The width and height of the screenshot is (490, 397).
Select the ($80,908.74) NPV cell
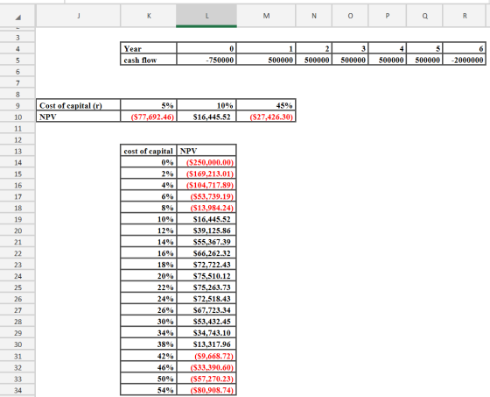pos(206,390)
